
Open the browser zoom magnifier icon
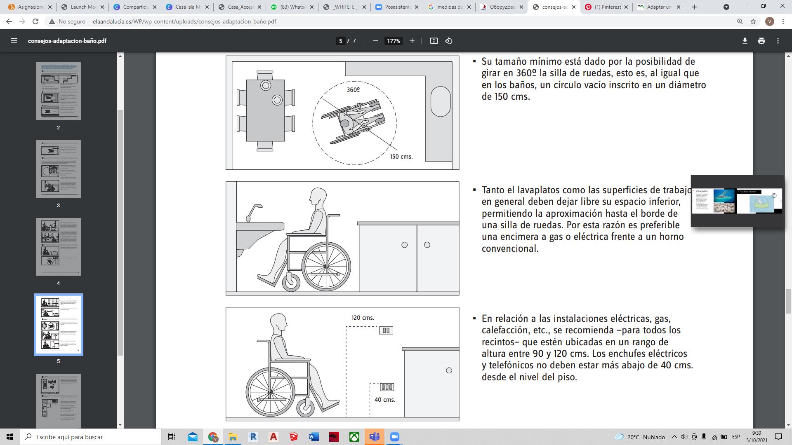click(740, 21)
